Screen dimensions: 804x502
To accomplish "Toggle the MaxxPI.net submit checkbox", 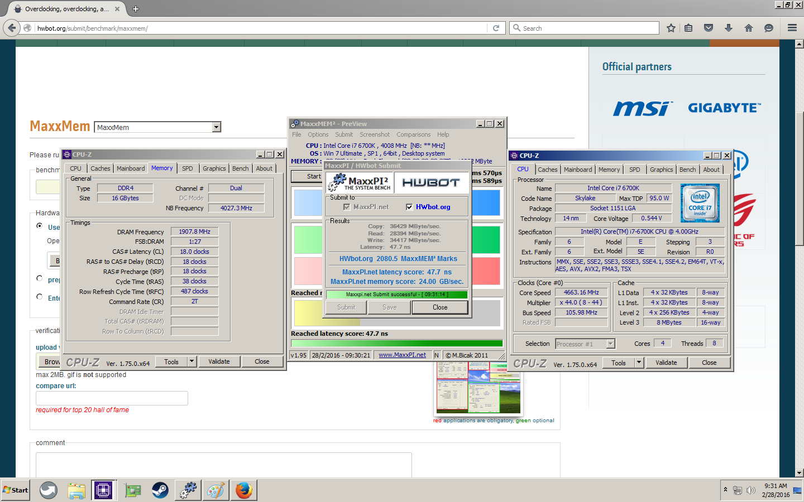I will point(347,207).
